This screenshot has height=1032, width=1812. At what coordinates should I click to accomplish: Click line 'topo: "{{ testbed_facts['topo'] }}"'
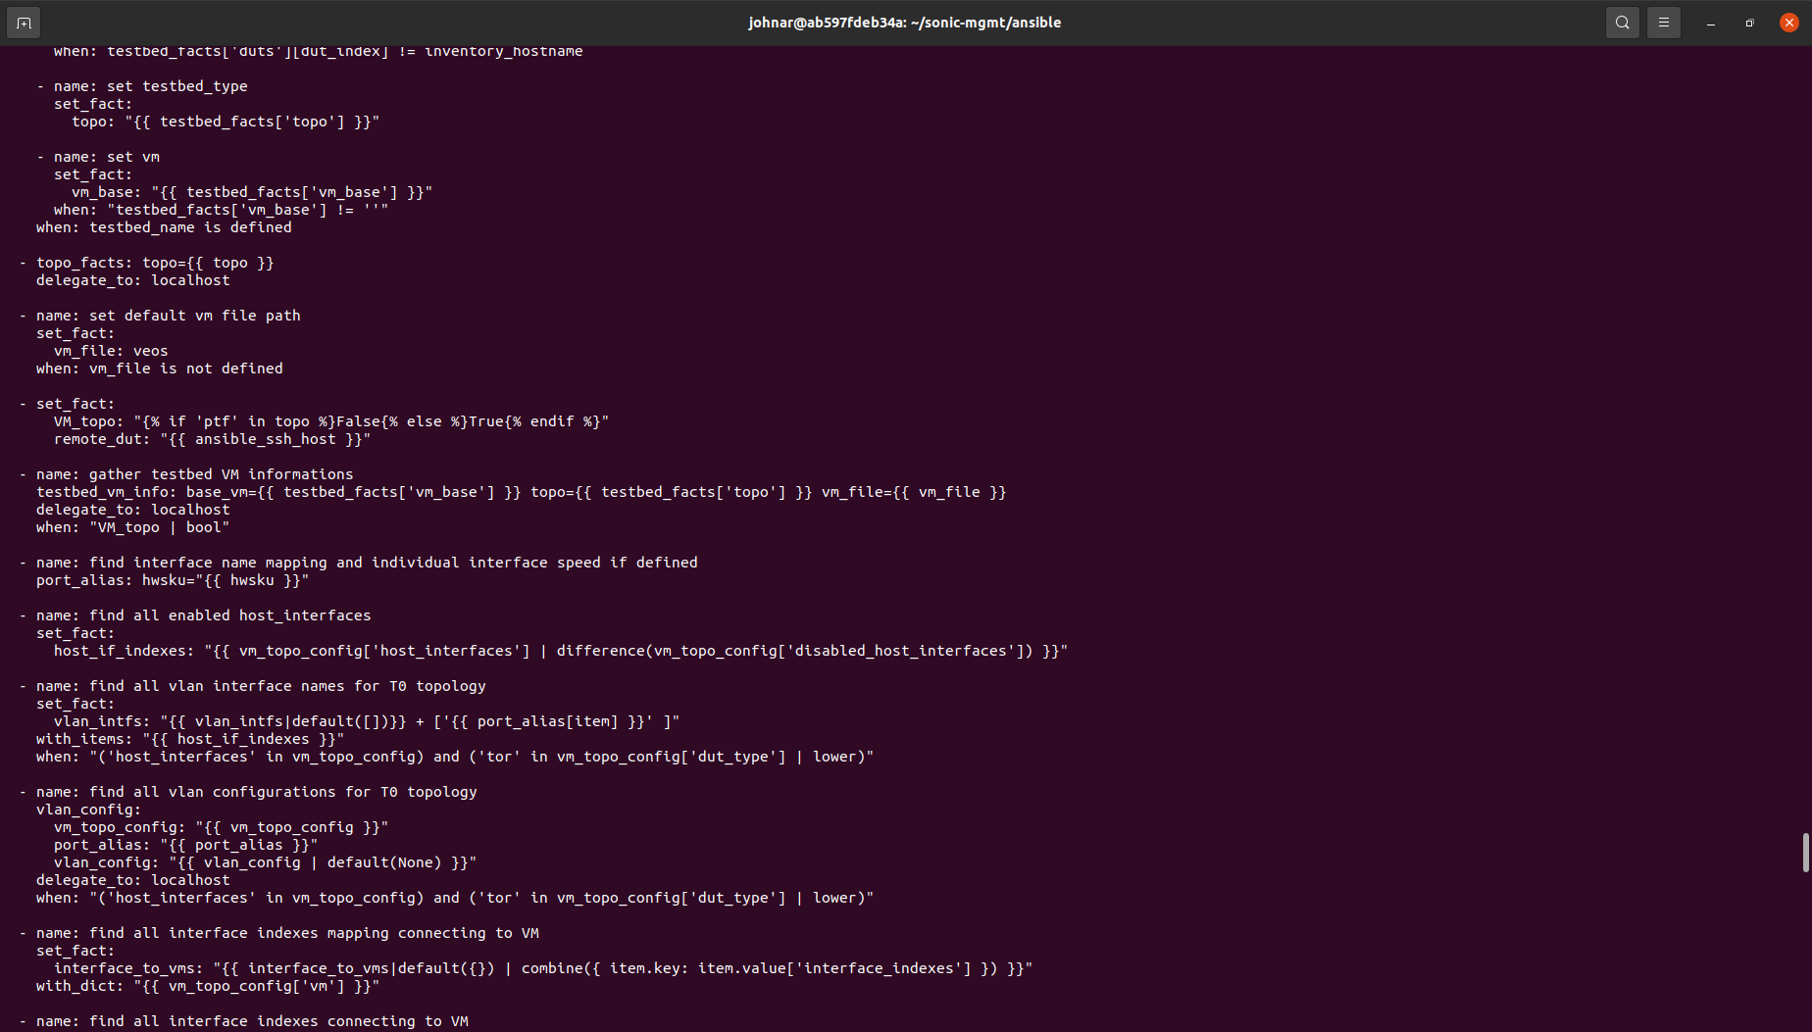point(226,122)
